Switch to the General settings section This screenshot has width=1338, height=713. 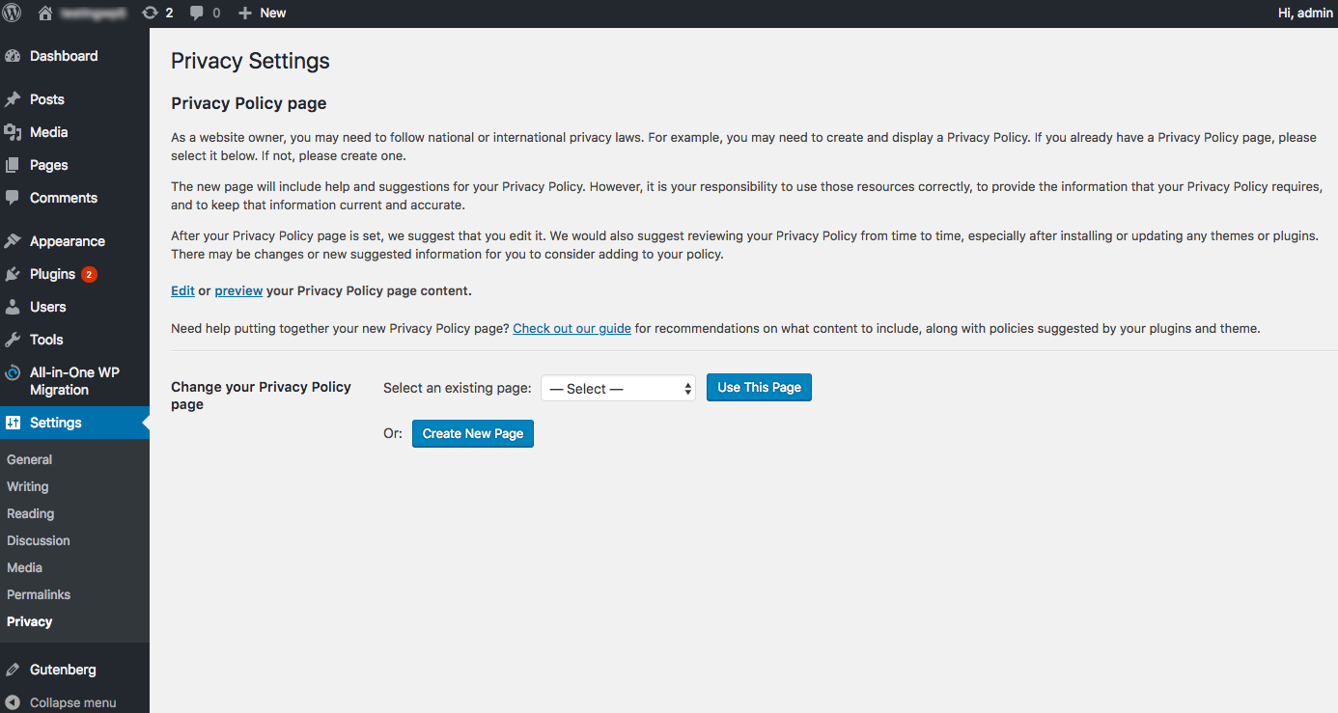29,459
